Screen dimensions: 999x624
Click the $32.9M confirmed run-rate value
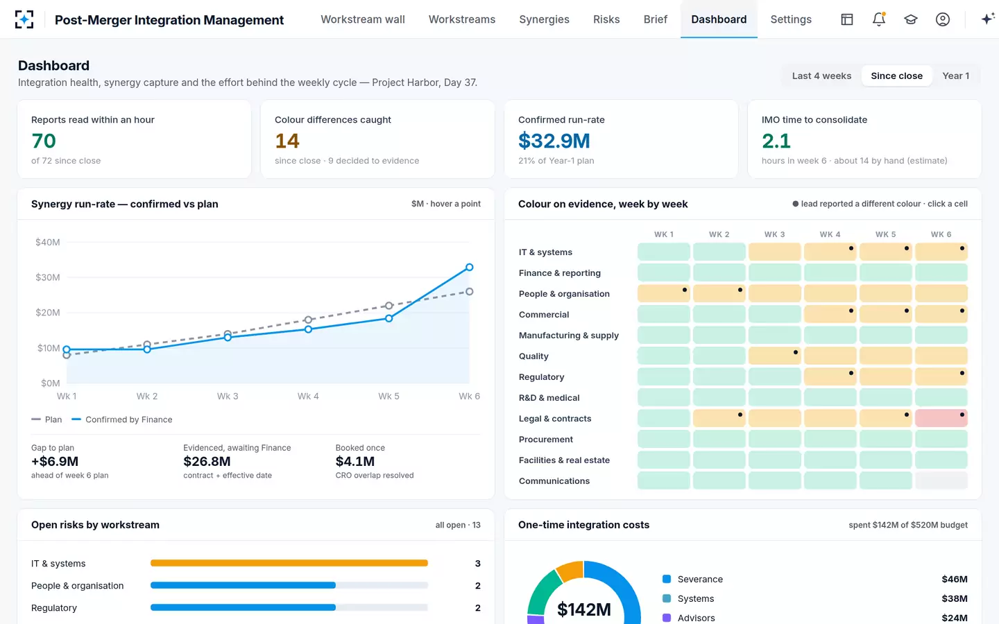(x=554, y=141)
